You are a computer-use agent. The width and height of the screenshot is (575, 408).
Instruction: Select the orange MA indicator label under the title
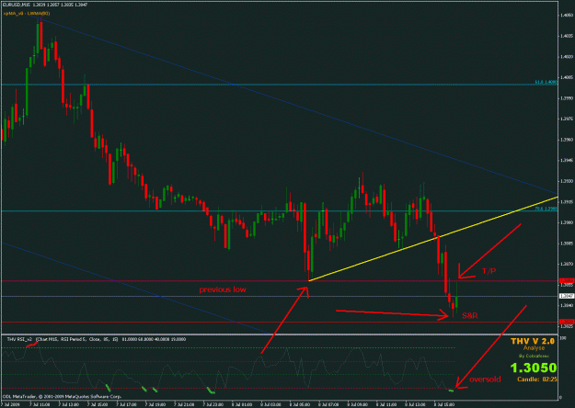point(27,13)
